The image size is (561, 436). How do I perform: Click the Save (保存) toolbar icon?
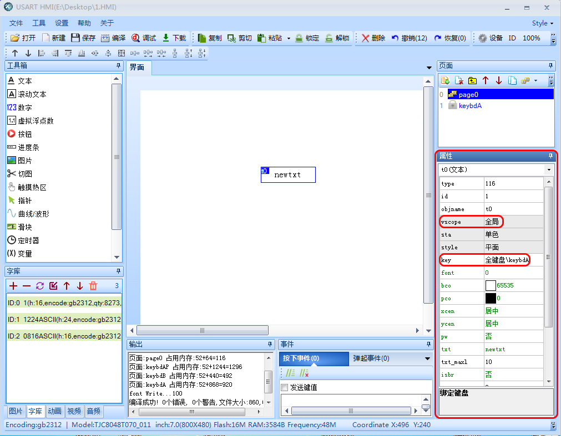[75, 38]
